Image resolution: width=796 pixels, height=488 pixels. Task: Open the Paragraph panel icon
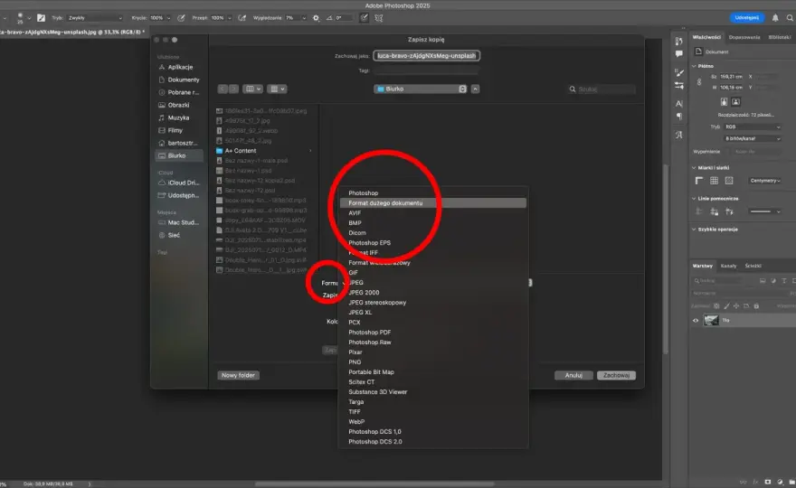tap(678, 117)
